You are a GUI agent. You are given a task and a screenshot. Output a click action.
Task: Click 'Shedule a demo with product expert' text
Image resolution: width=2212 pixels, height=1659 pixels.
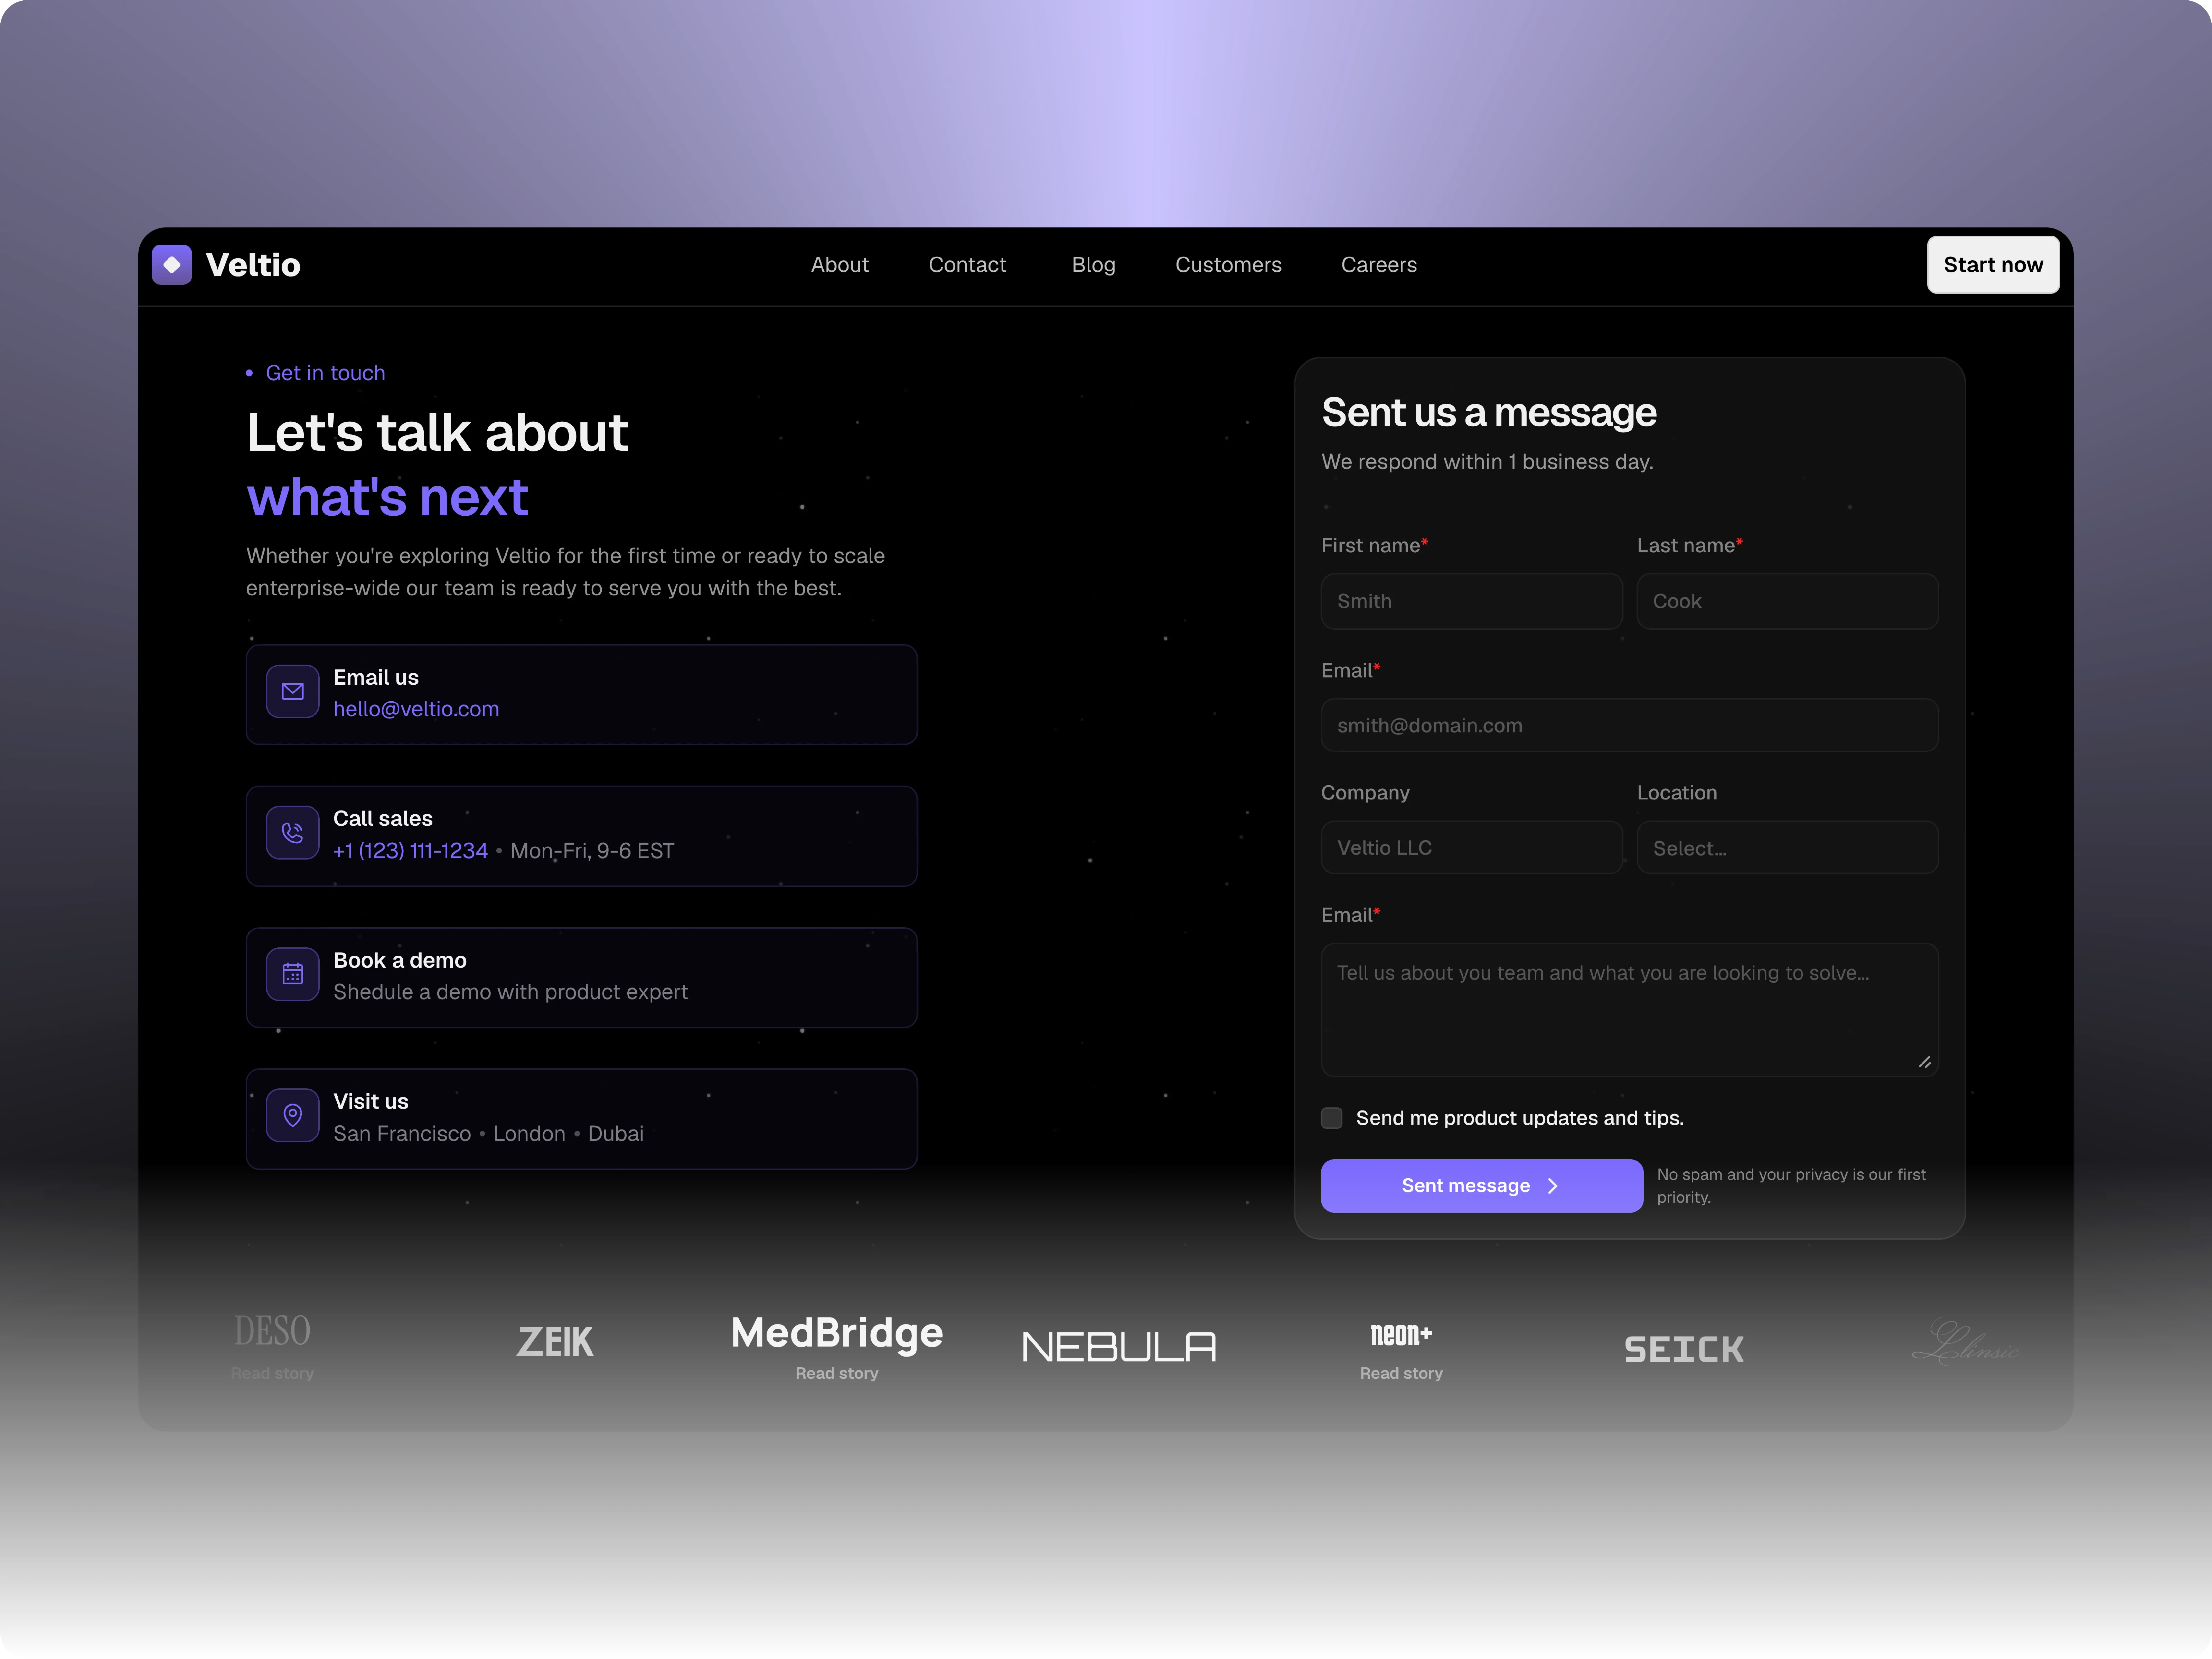(x=510, y=992)
